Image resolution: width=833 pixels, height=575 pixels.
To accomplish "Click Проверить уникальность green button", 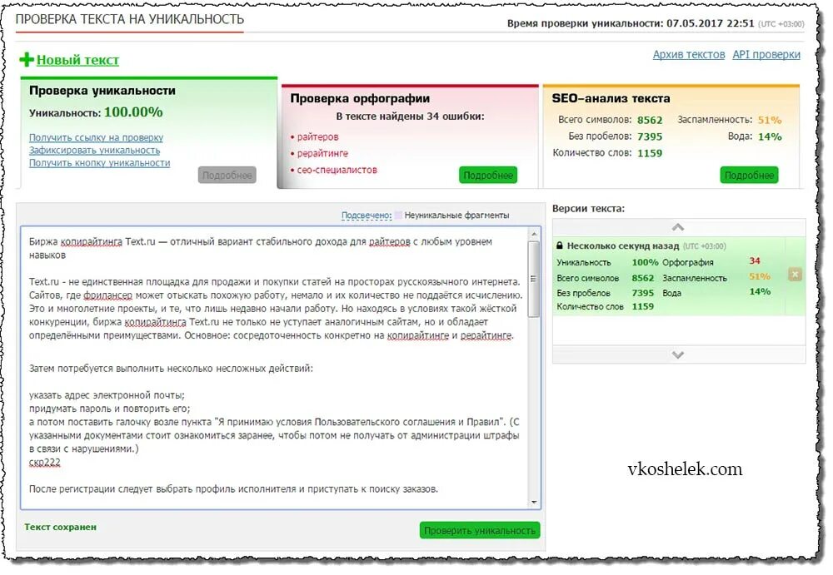I will pyautogui.click(x=480, y=530).
